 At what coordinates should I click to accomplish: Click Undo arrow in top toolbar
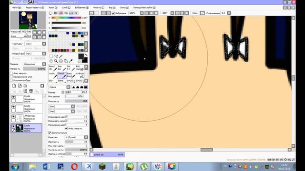(91, 13)
